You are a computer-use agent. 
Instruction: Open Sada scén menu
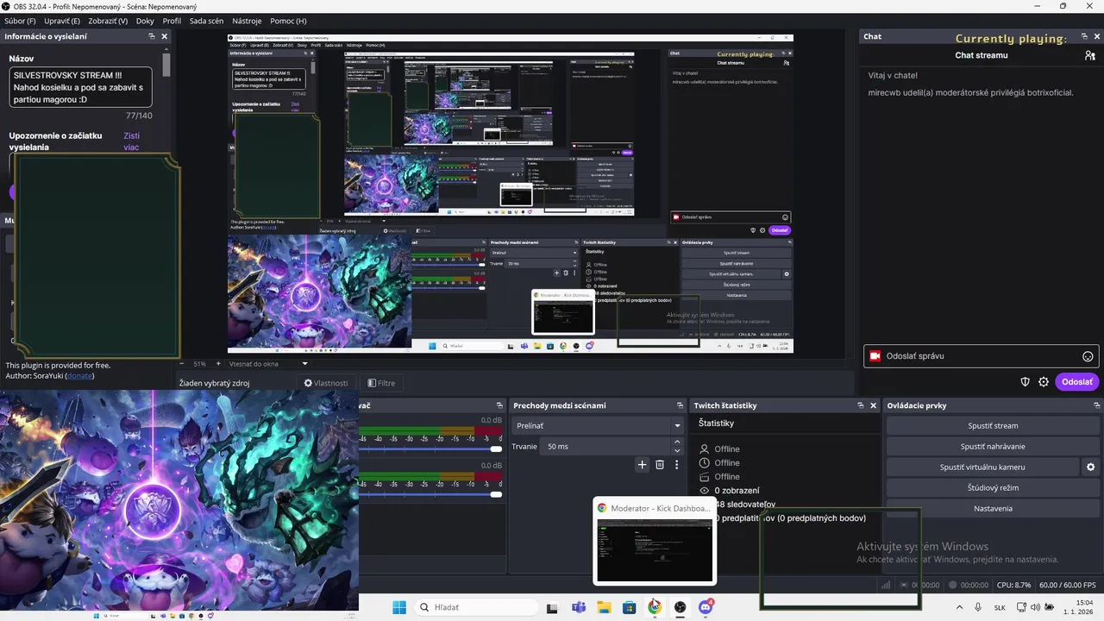pos(206,21)
